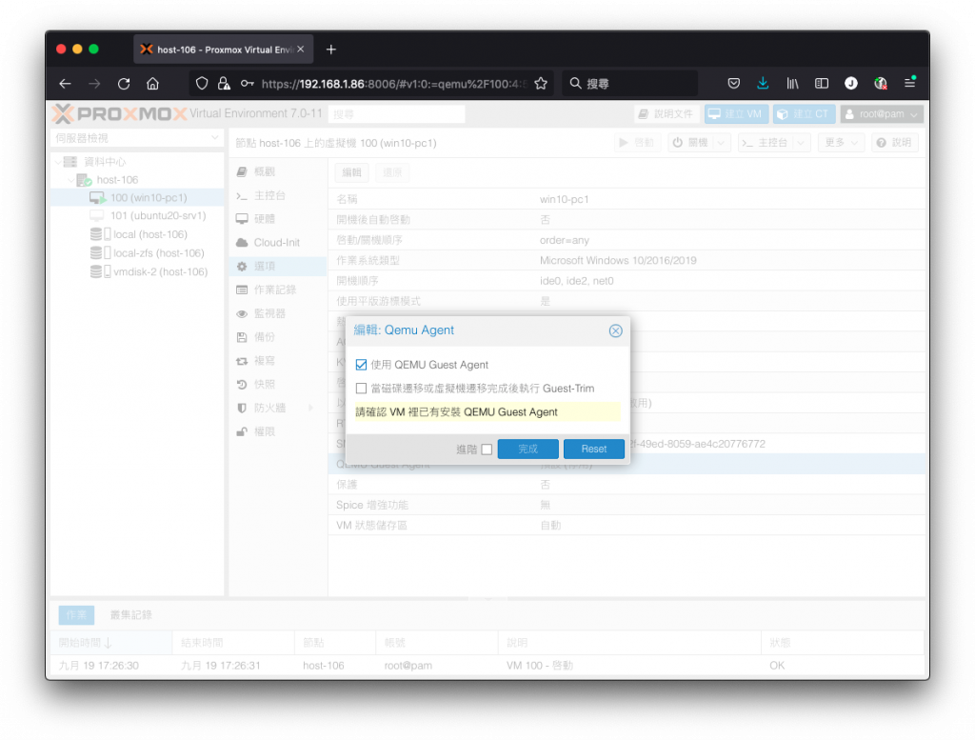Open the 選項 options menu item
The image size is (975, 740).
pyautogui.click(x=277, y=266)
